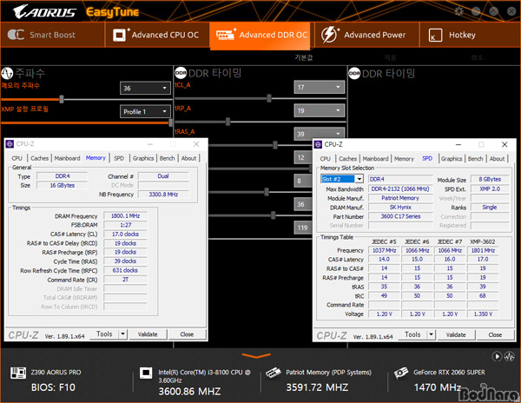Viewport: 521px width, 403px height.
Task: Click the DDR icon of the middle timing panel
Action: click(x=181, y=73)
